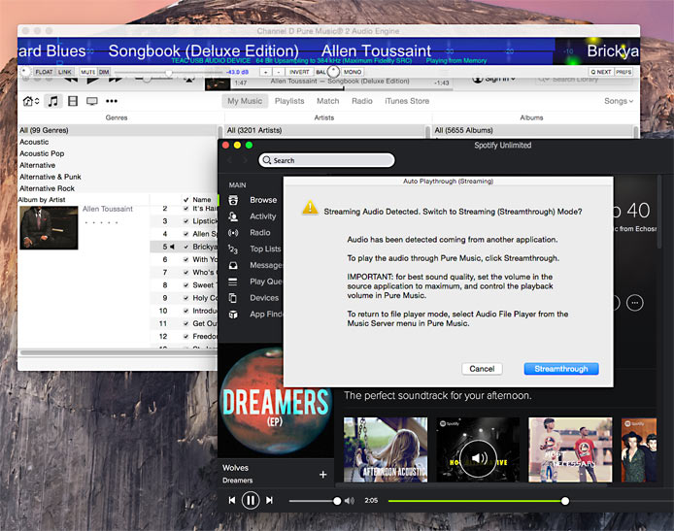Click the Spotify Search field
The height and width of the screenshot is (531, 674).
coord(326,160)
